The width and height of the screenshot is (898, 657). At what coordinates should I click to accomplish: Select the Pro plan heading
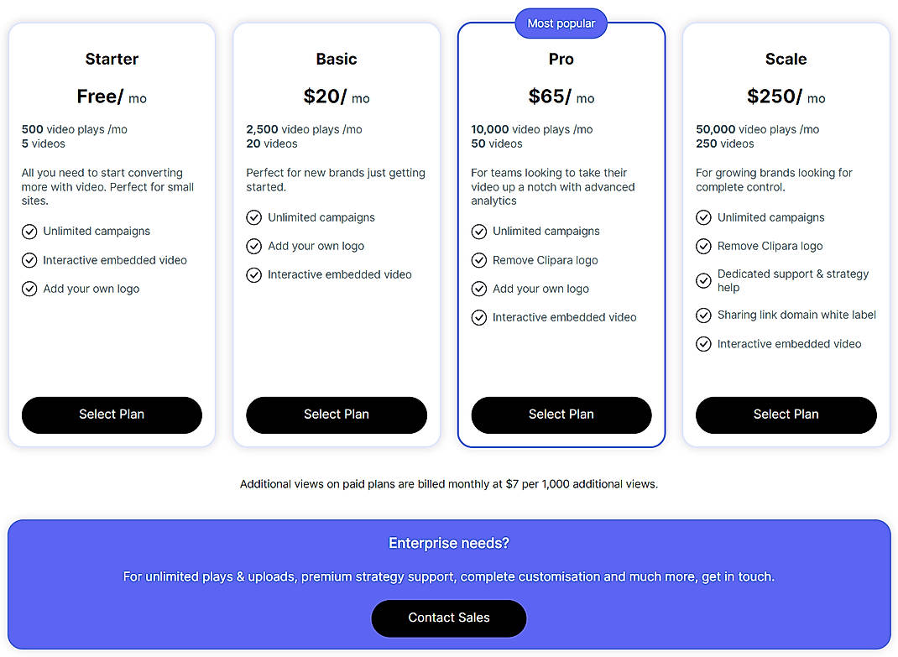point(561,59)
